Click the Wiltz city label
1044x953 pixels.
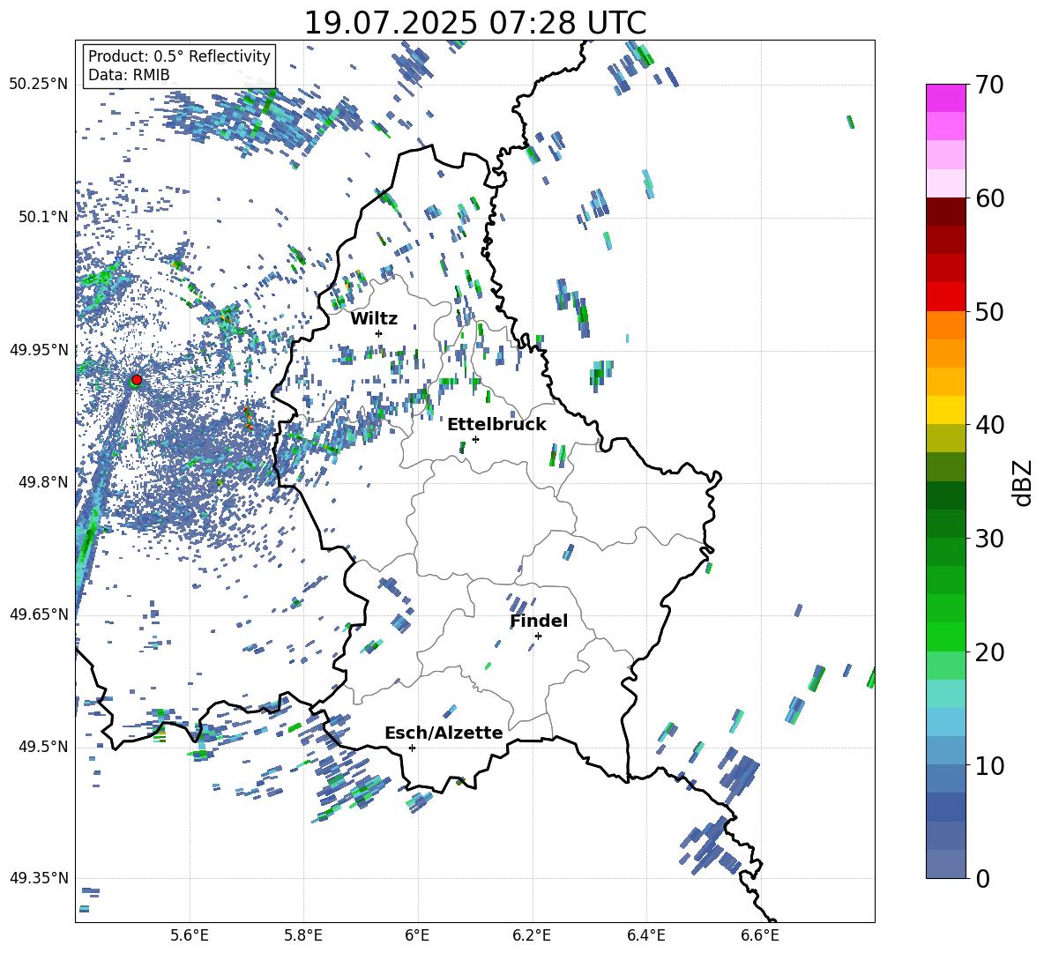coord(374,319)
